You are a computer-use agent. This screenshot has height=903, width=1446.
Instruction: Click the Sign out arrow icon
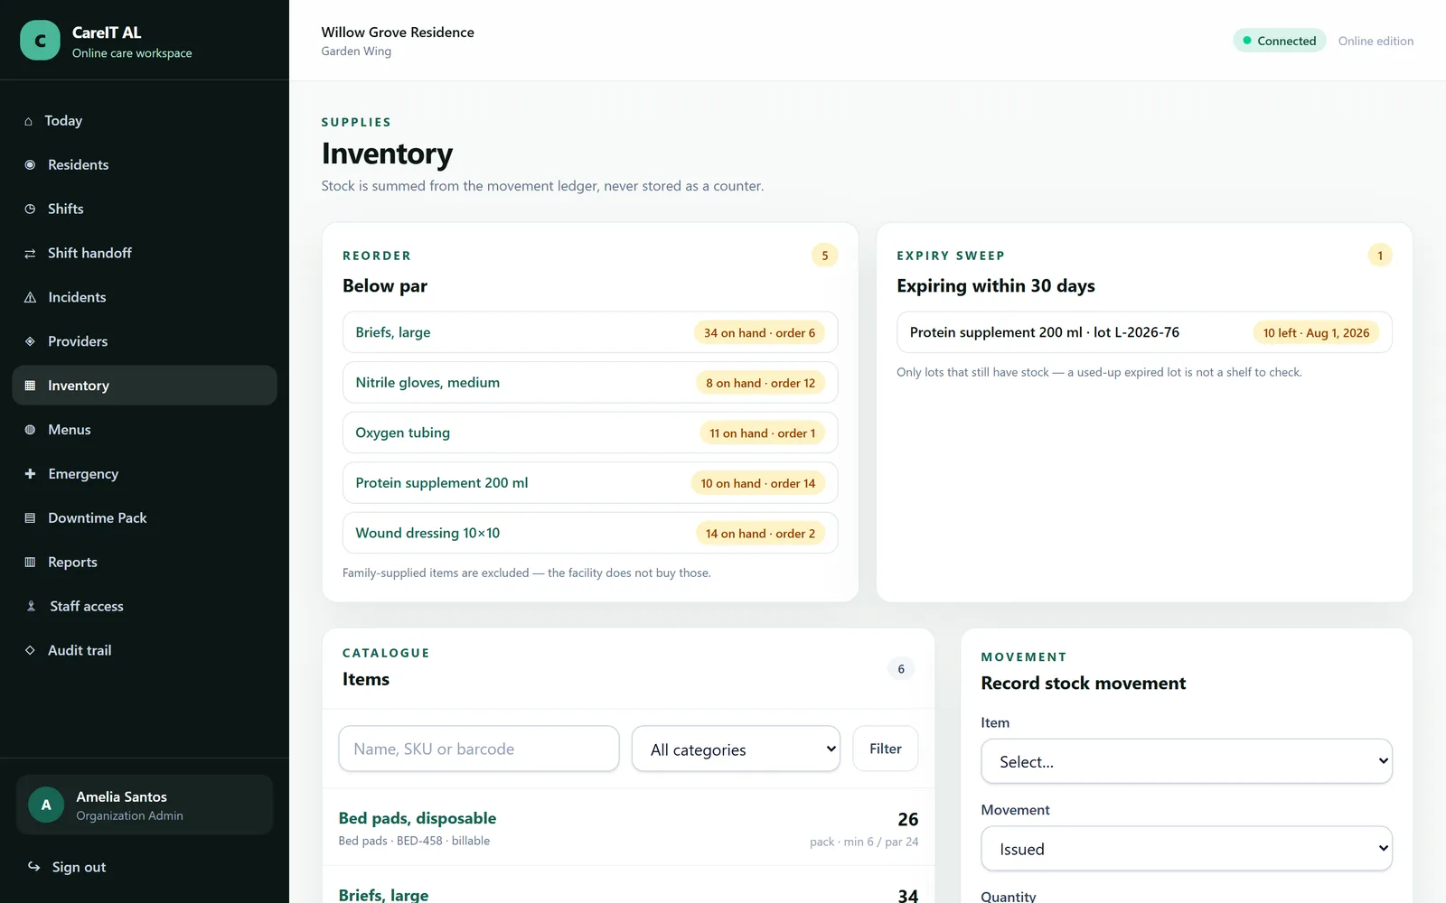coord(33,866)
